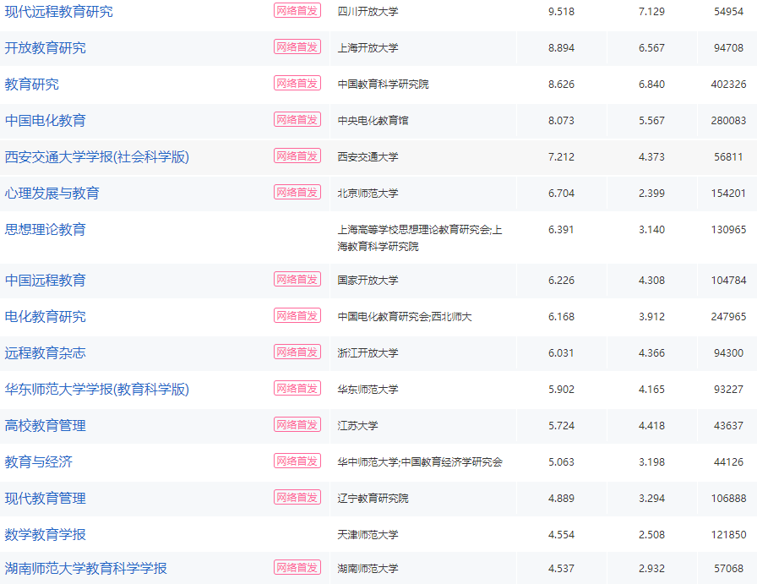Click 网络首发 badge beside 现代远程教育研究
757x584 pixels.
click(297, 11)
